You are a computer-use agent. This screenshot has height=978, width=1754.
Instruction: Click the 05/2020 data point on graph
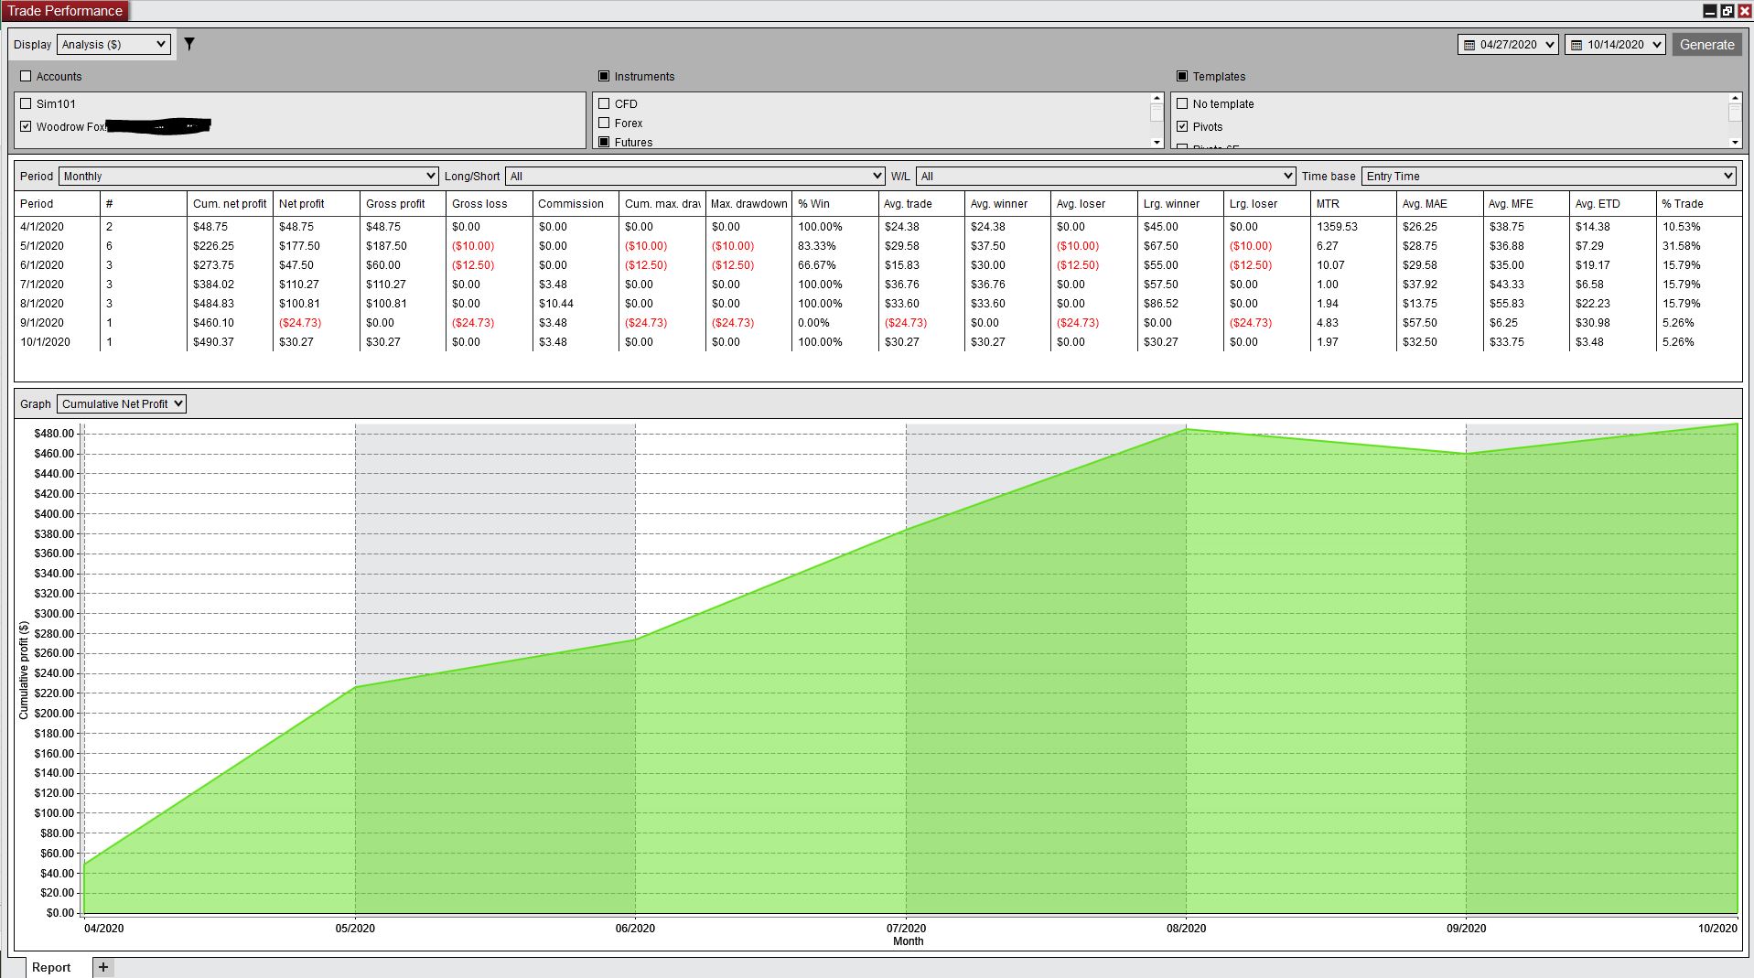pyautogui.click(x=355, y=687)
